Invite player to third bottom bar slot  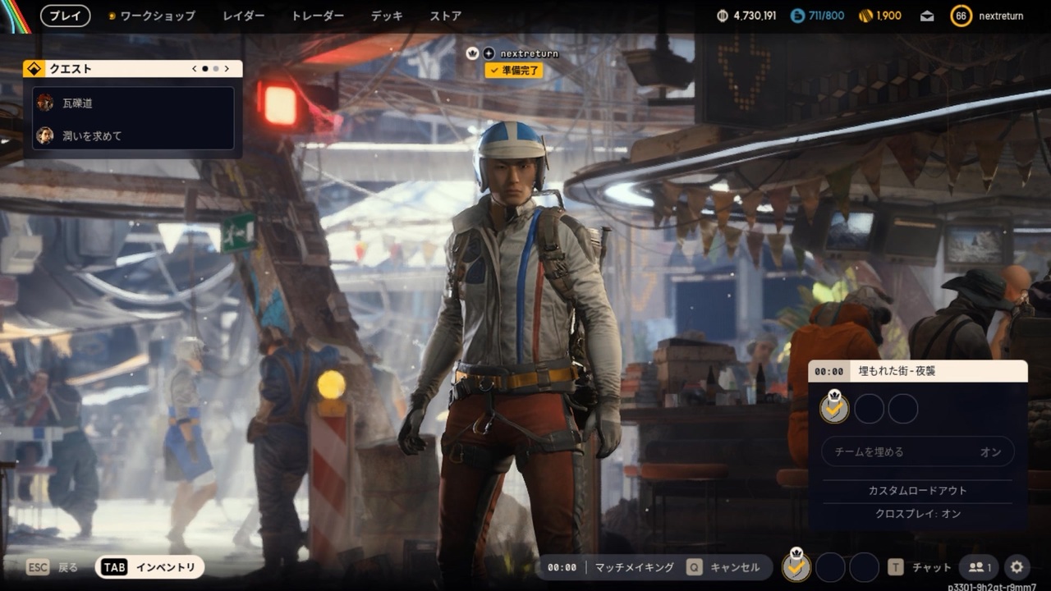click(865, 567)
